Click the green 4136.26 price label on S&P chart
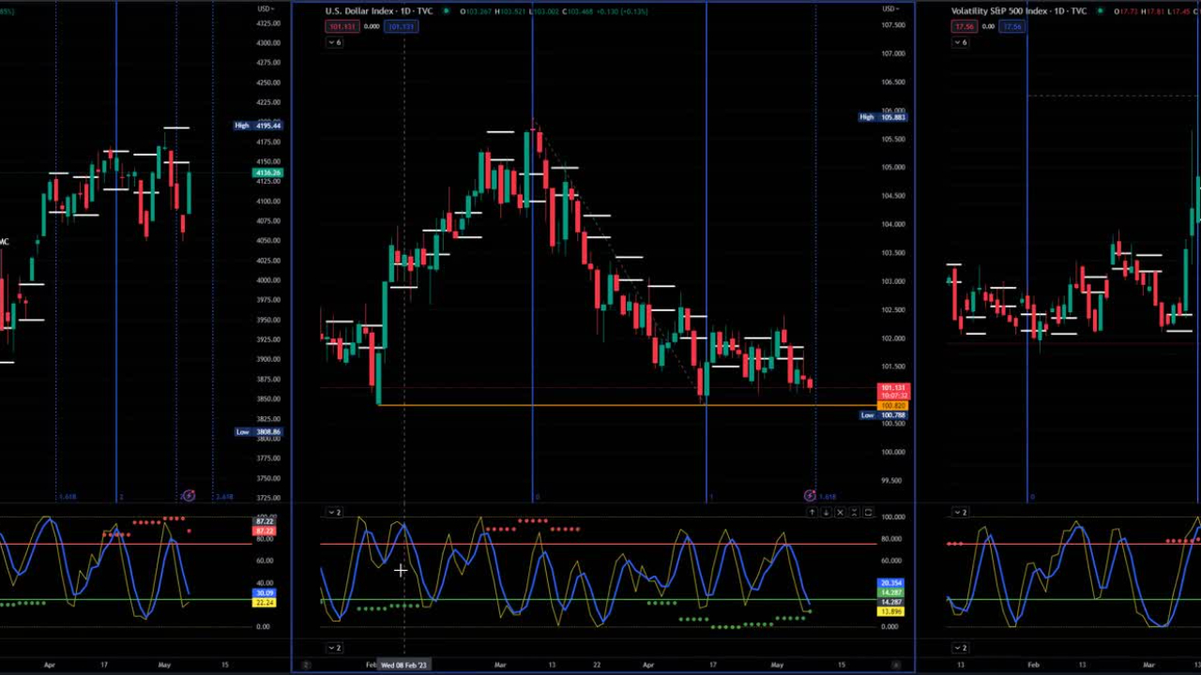 pyautogui.click(x=267, y=172)
